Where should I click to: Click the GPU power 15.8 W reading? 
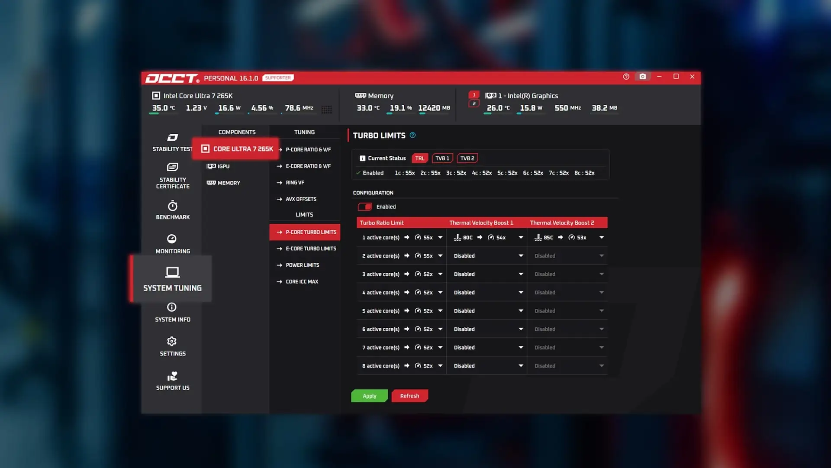pos(531,108)
